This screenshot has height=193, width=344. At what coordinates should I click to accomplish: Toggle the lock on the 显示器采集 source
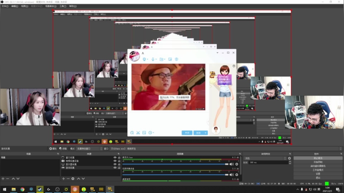(119, 164)
